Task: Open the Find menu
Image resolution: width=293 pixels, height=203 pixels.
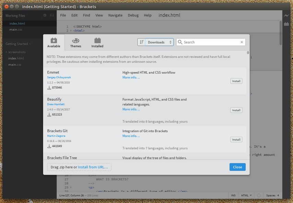Action: pyautogui.click(x=87, y=15)
